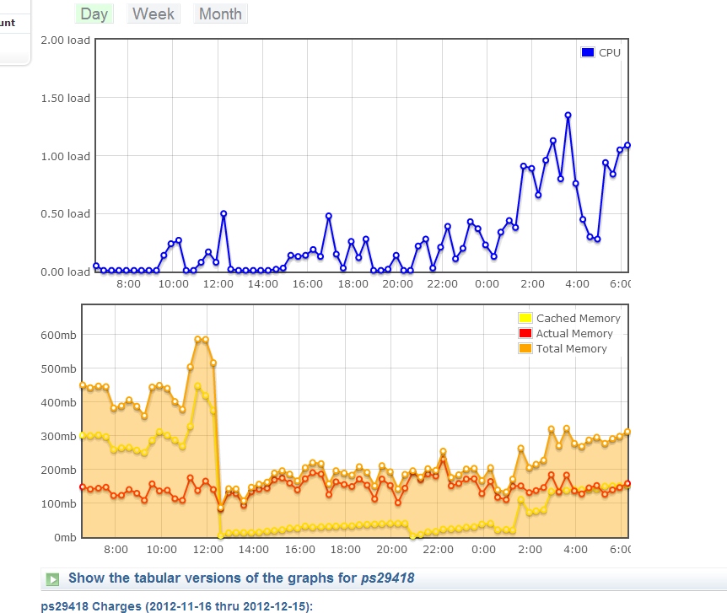Click the blue CPU legend swatch
Image resolution: width=727 pixels, height=613 pixels.
point(588,53)
